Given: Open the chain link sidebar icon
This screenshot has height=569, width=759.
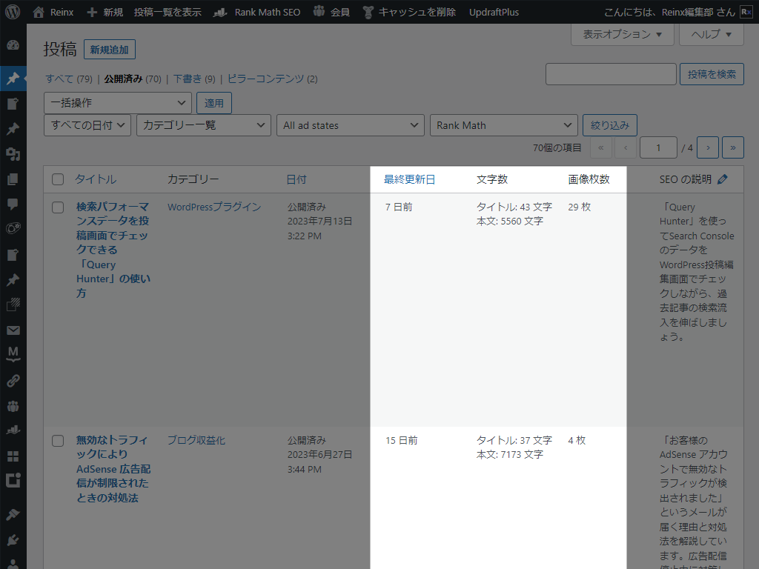Looking at the screenshot, I should (x=13, y=381).
